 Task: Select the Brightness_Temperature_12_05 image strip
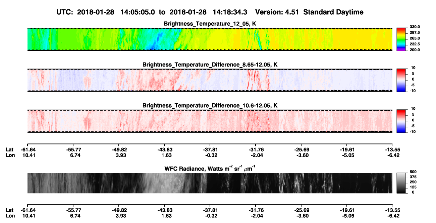pos(210,39)
